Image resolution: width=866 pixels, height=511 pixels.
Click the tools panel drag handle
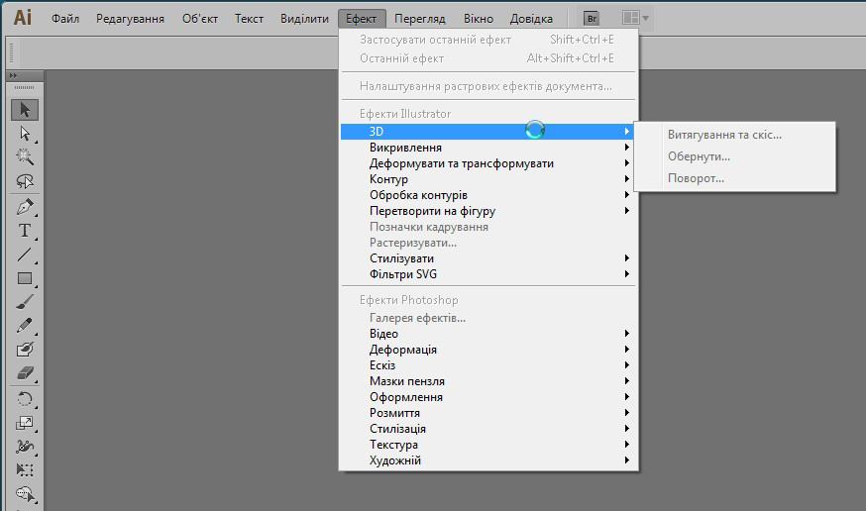25,88
